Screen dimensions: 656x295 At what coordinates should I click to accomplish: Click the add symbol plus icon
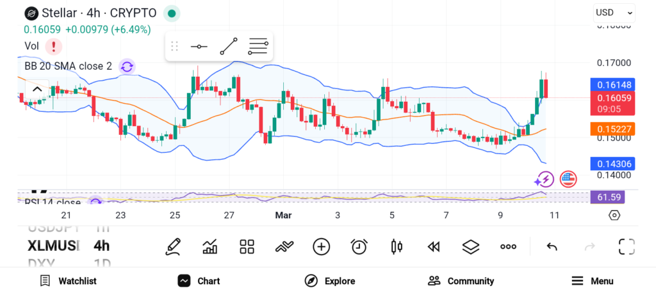click(321, 246)
